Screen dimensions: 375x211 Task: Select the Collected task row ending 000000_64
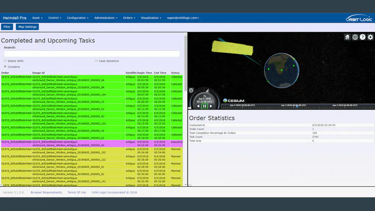tap(92, 79)
